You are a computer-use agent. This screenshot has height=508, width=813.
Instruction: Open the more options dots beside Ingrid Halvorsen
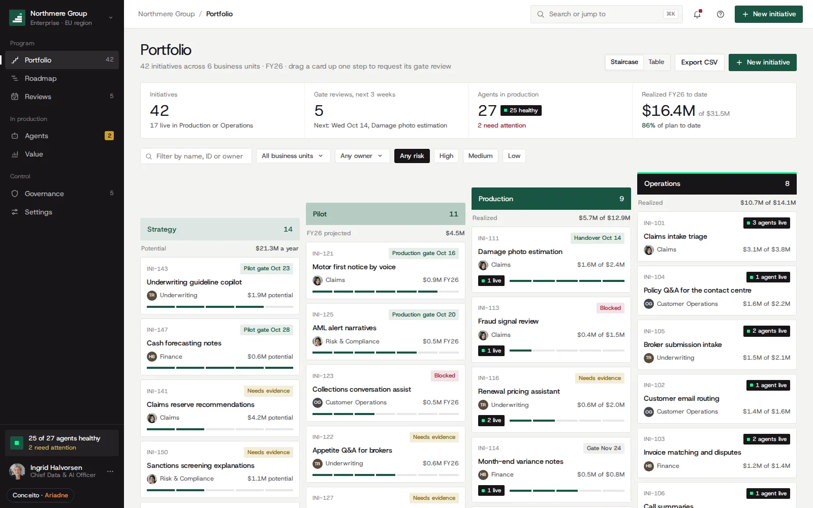(110, 471)
